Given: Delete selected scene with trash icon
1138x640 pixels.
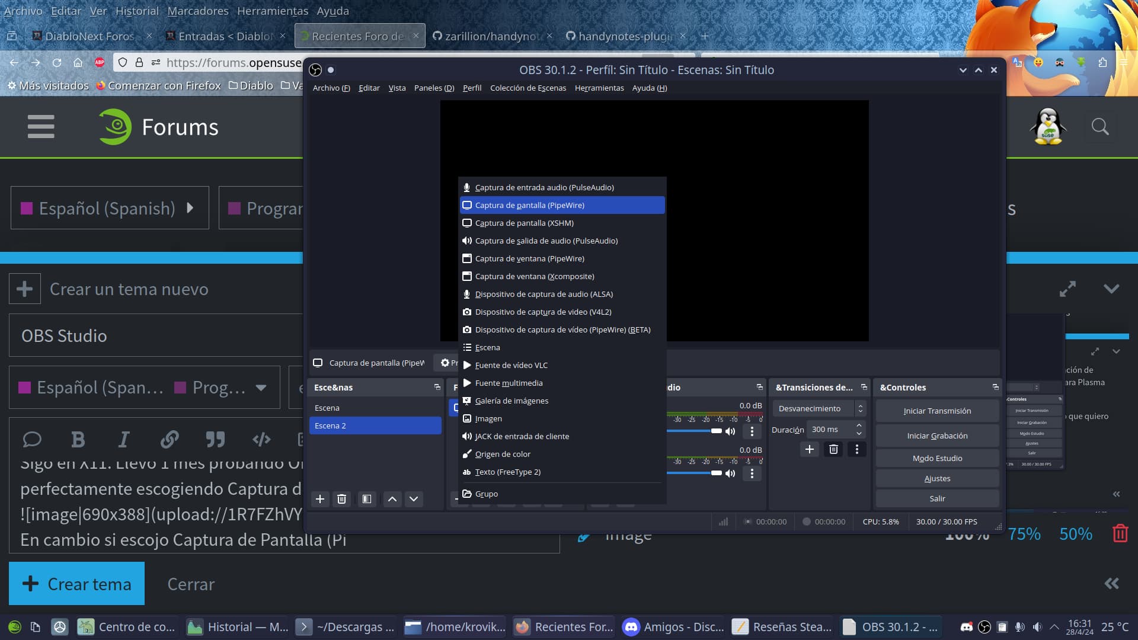Looking at the screenshot, I should 341,499.
